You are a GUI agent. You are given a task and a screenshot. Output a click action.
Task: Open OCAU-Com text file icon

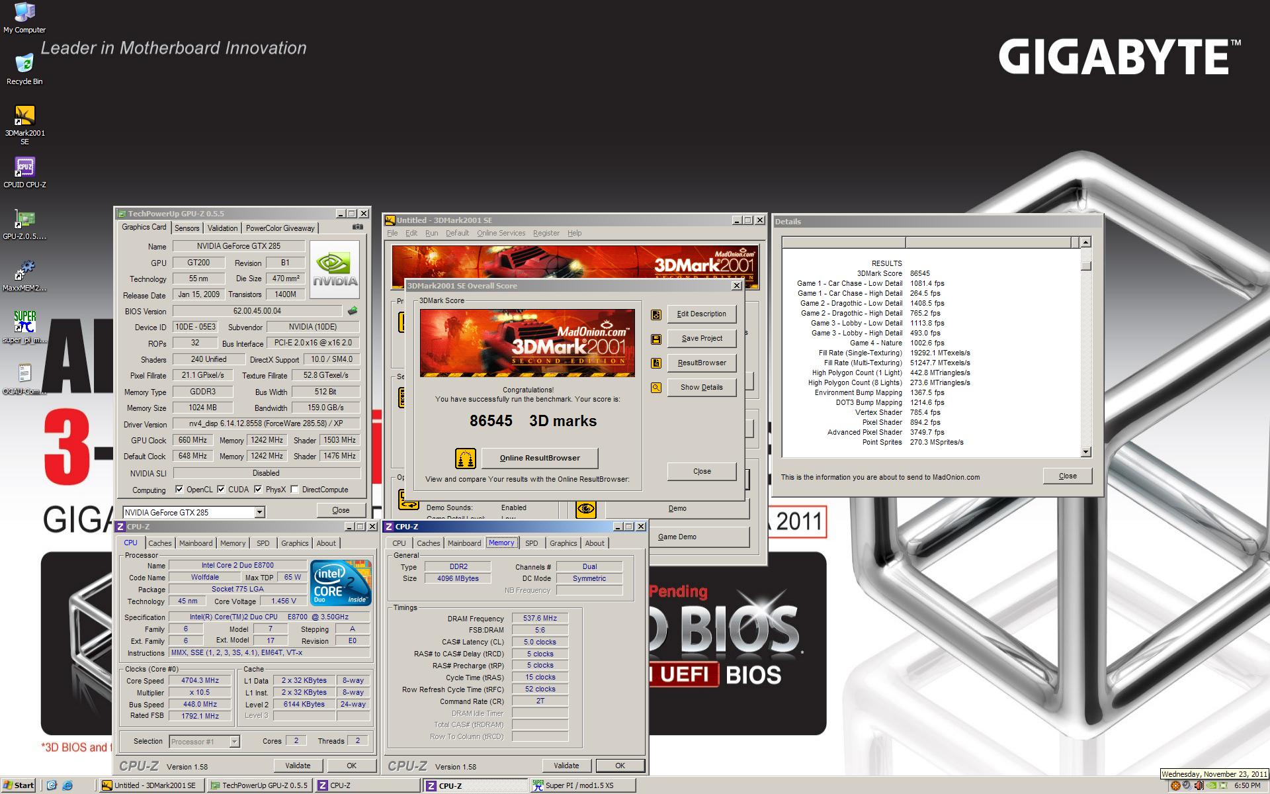tap(24, 379)
